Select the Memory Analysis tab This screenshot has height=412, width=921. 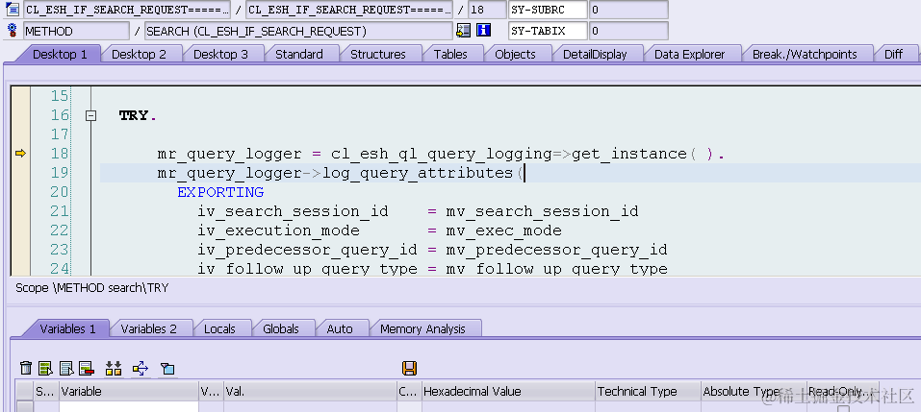point(422,328)
